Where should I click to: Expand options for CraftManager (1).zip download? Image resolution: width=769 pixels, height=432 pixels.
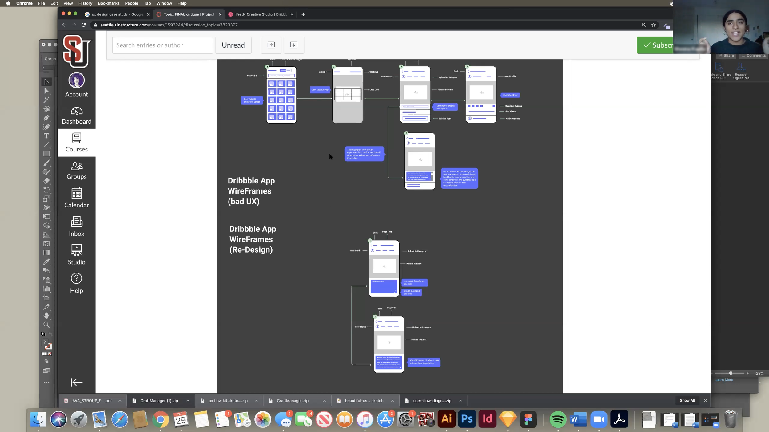[x=188, y=401]
